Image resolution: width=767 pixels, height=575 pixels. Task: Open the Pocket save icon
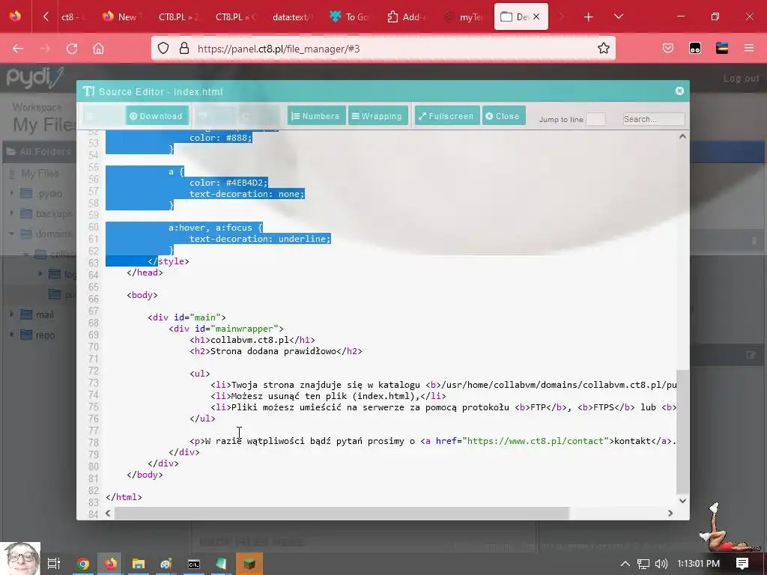[x=668, y=48]
